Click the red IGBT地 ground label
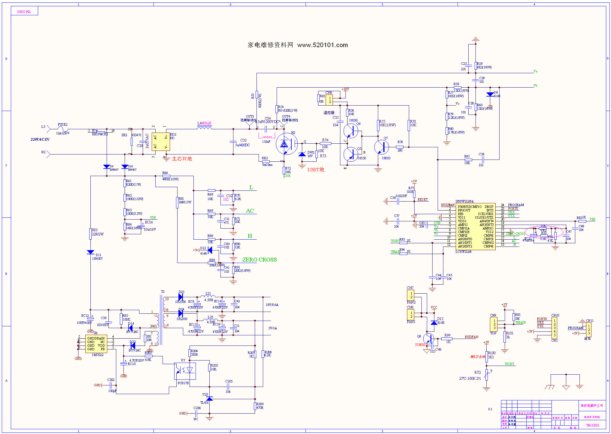 (x=315, y=170)
